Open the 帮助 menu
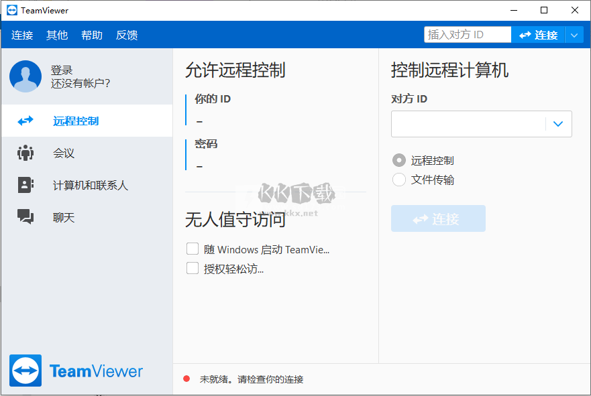 (x=92, y=35)
